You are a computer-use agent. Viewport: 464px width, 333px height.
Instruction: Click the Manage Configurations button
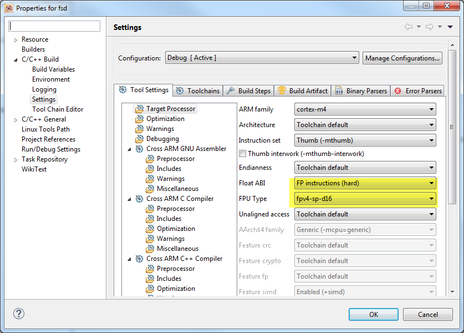click(402, 58)
